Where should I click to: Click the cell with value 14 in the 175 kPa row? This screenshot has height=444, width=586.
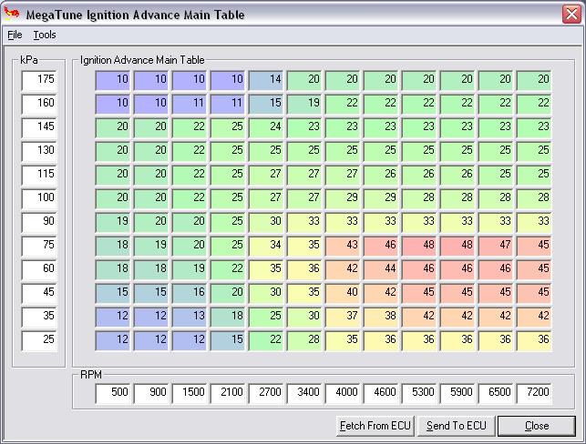[x=266, y=80]
